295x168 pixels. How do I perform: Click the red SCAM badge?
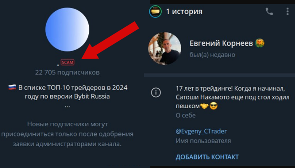point(68,62)
